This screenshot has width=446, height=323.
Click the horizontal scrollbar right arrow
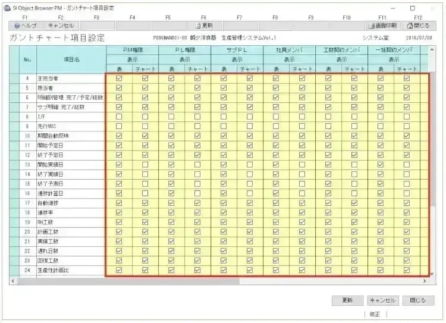coord(425,281)
